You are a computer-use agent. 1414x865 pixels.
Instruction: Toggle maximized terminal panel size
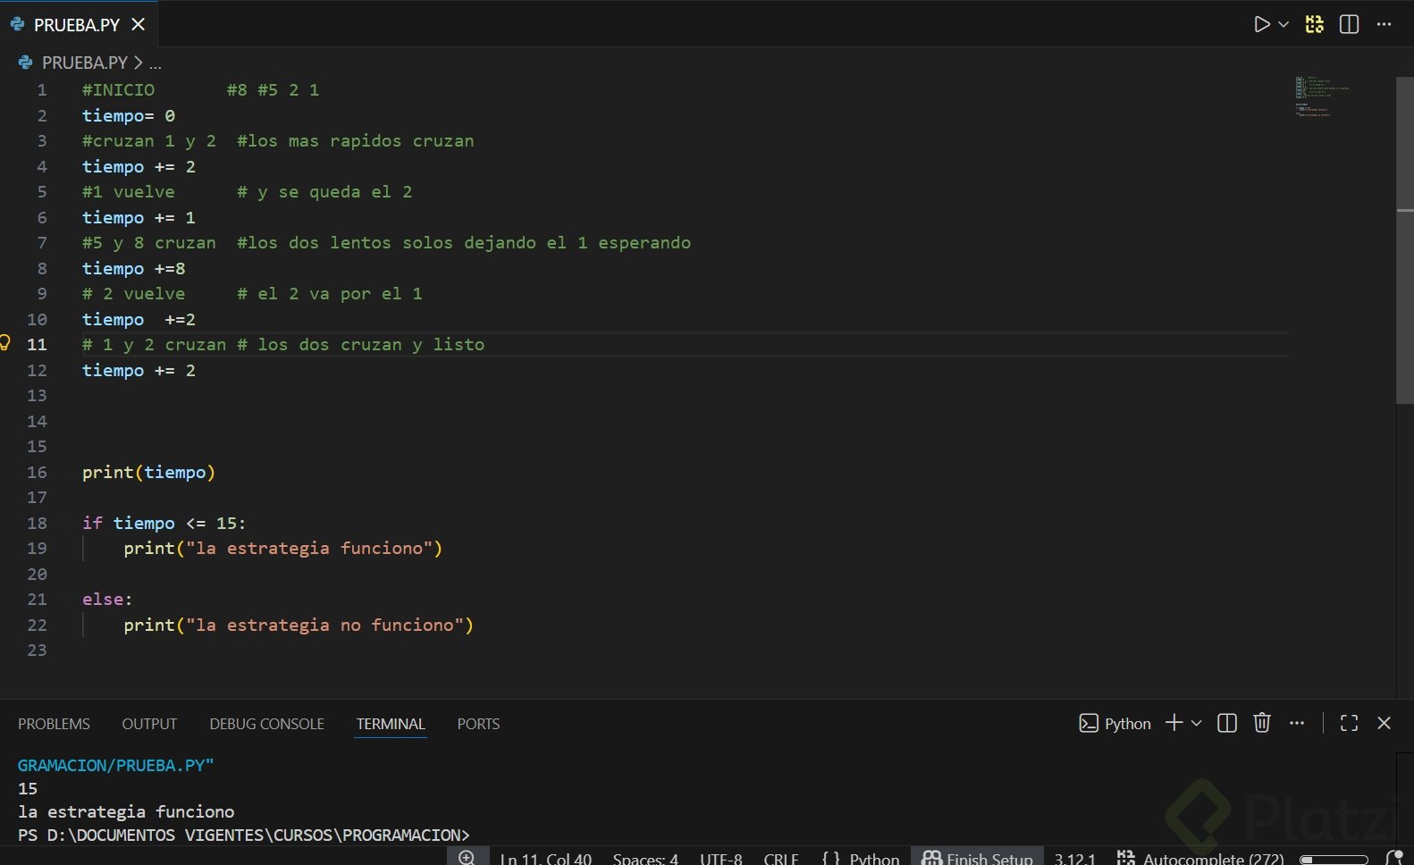(1349, 723)
